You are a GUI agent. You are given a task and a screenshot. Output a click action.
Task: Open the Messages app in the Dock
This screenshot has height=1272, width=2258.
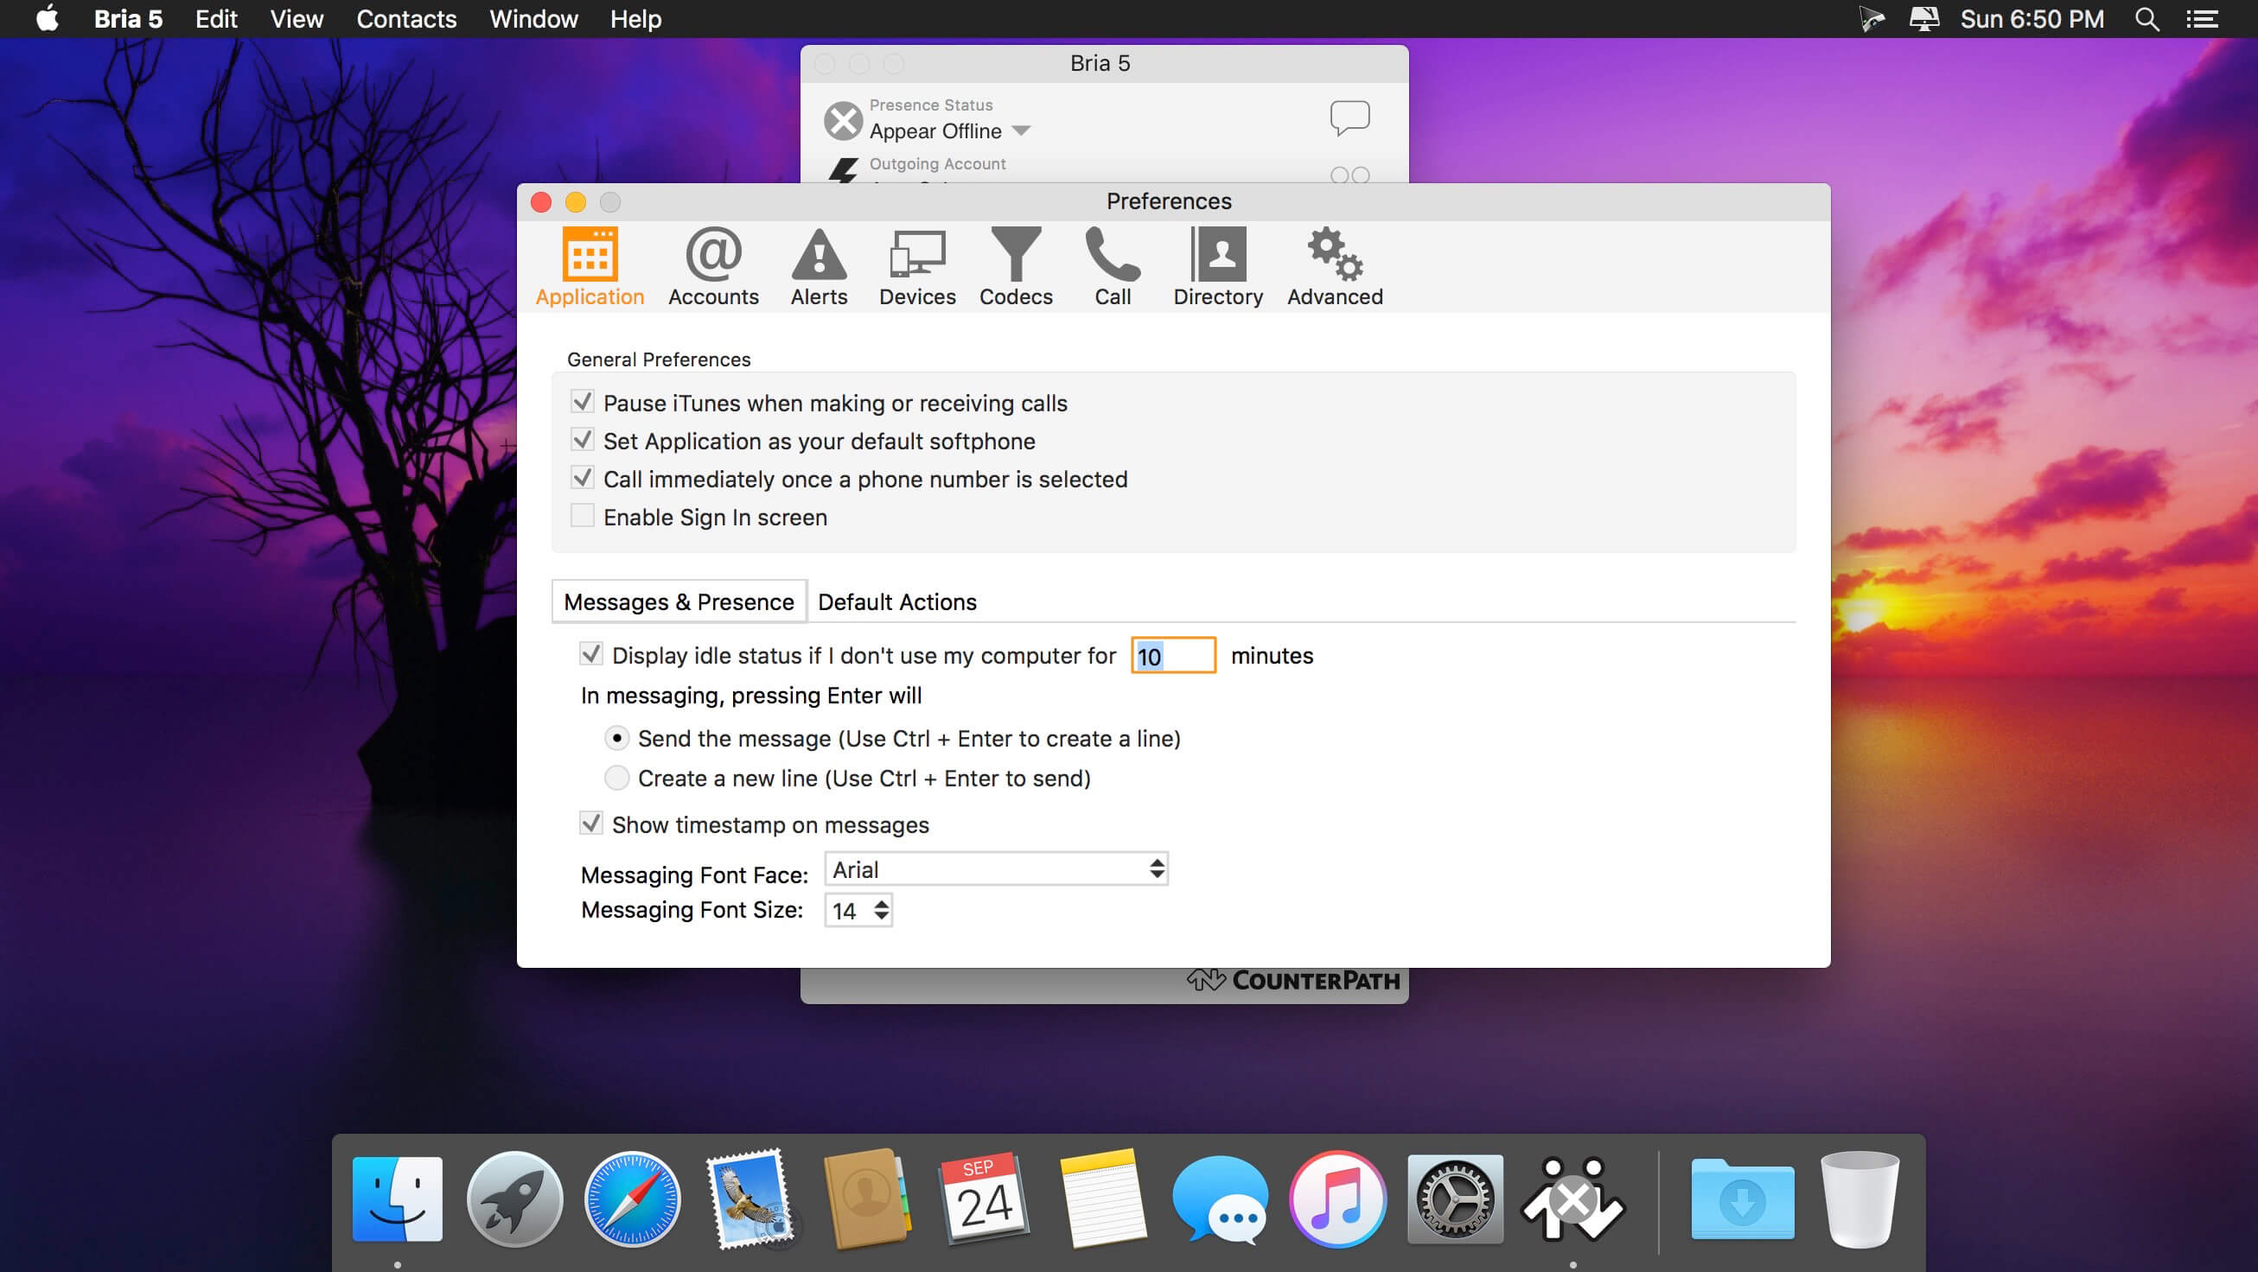coord(1219,1199)
